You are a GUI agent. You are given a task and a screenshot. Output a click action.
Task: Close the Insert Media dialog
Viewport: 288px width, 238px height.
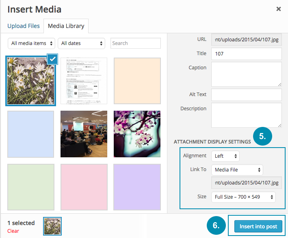[278, 9]
